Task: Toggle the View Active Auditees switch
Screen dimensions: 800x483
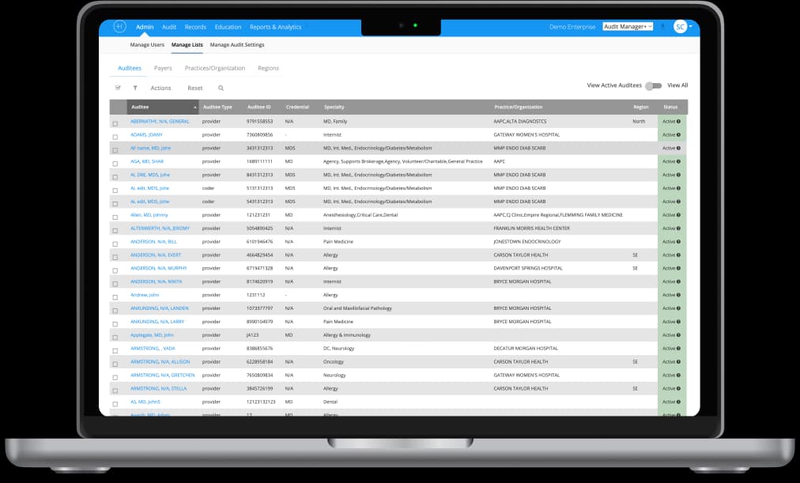Action: (652, 85)
